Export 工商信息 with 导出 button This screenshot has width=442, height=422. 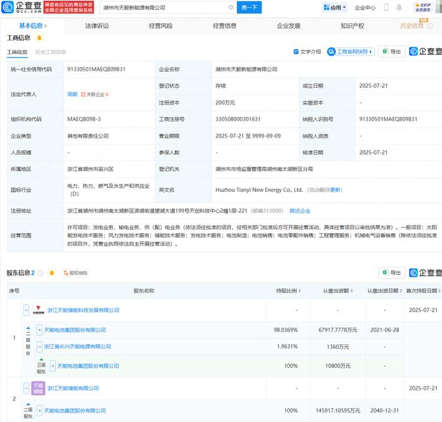coord(392,52)
